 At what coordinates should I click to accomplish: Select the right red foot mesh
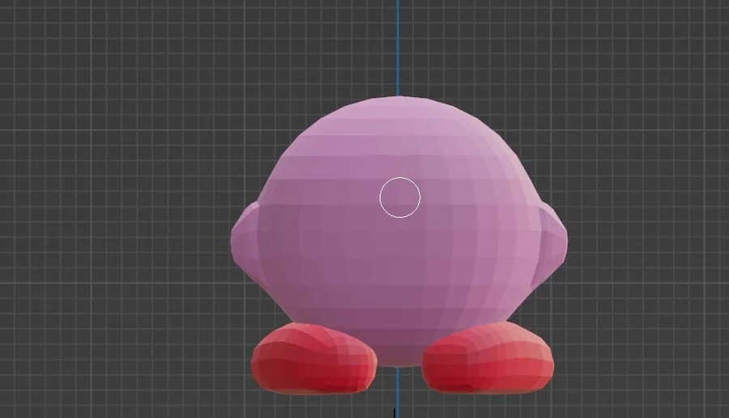[488, 358]
